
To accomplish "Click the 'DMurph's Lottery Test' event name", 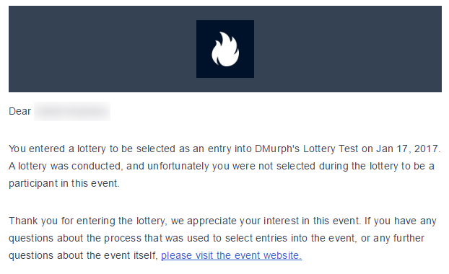I will [306, 149].
